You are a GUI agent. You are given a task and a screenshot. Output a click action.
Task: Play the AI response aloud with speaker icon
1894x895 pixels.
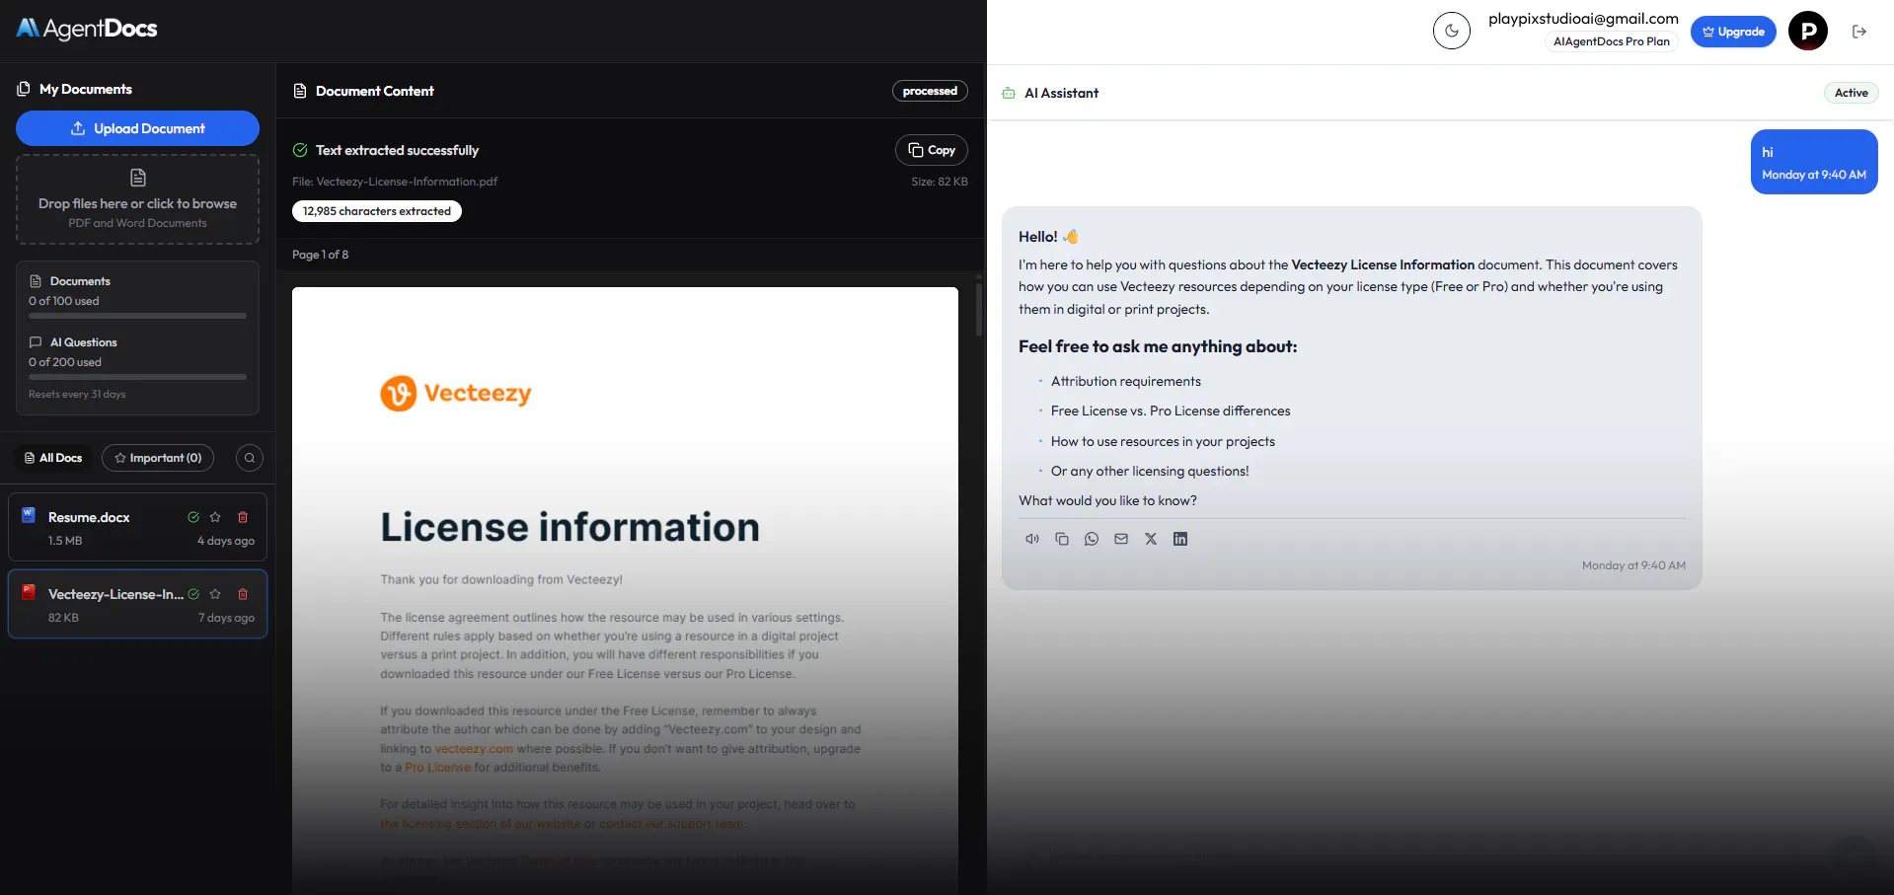[x=1032, y=539]
